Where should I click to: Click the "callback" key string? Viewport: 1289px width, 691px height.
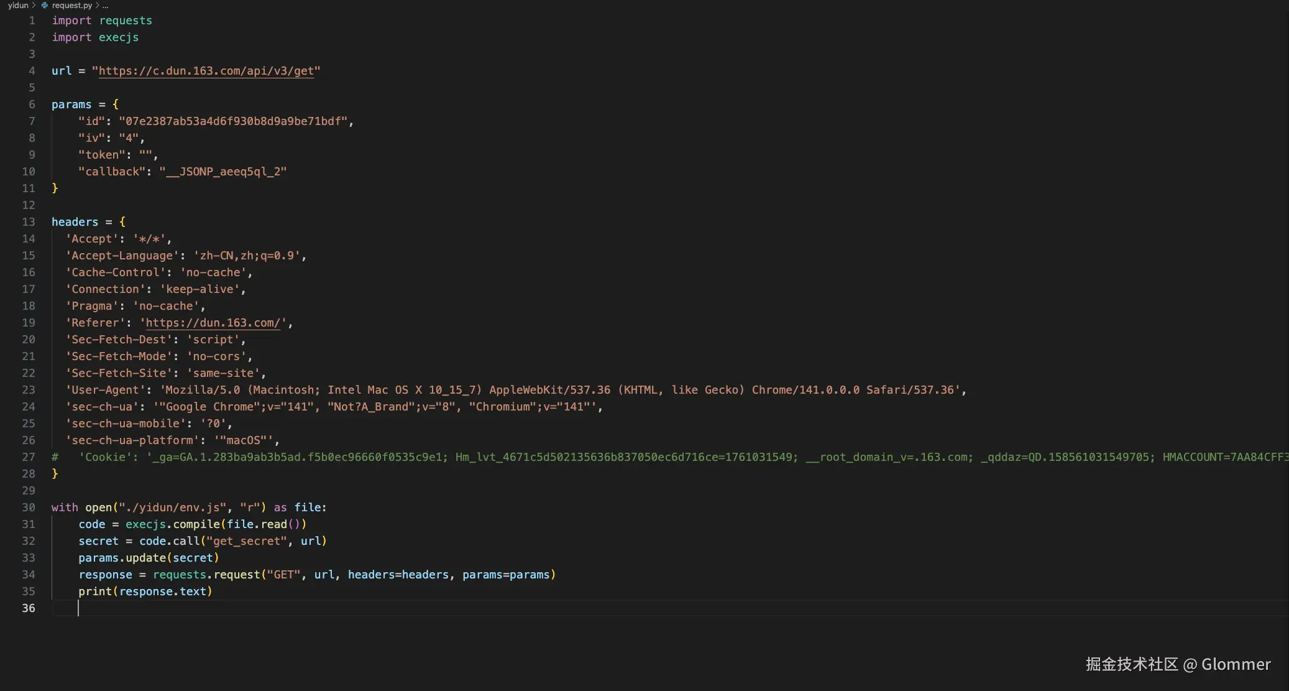112,172
